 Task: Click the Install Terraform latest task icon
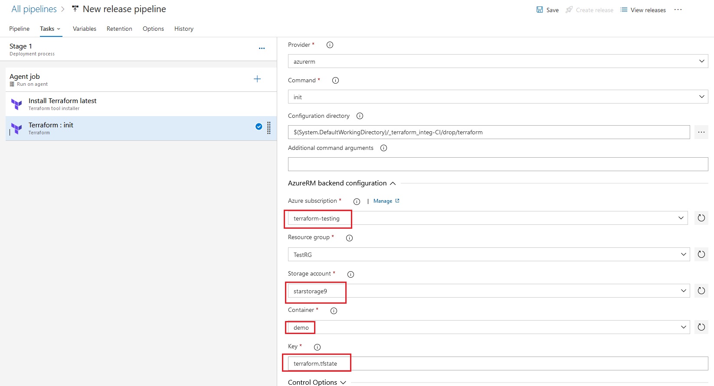16,104
